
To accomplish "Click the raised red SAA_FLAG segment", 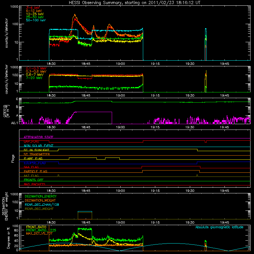I will [171, 166].
